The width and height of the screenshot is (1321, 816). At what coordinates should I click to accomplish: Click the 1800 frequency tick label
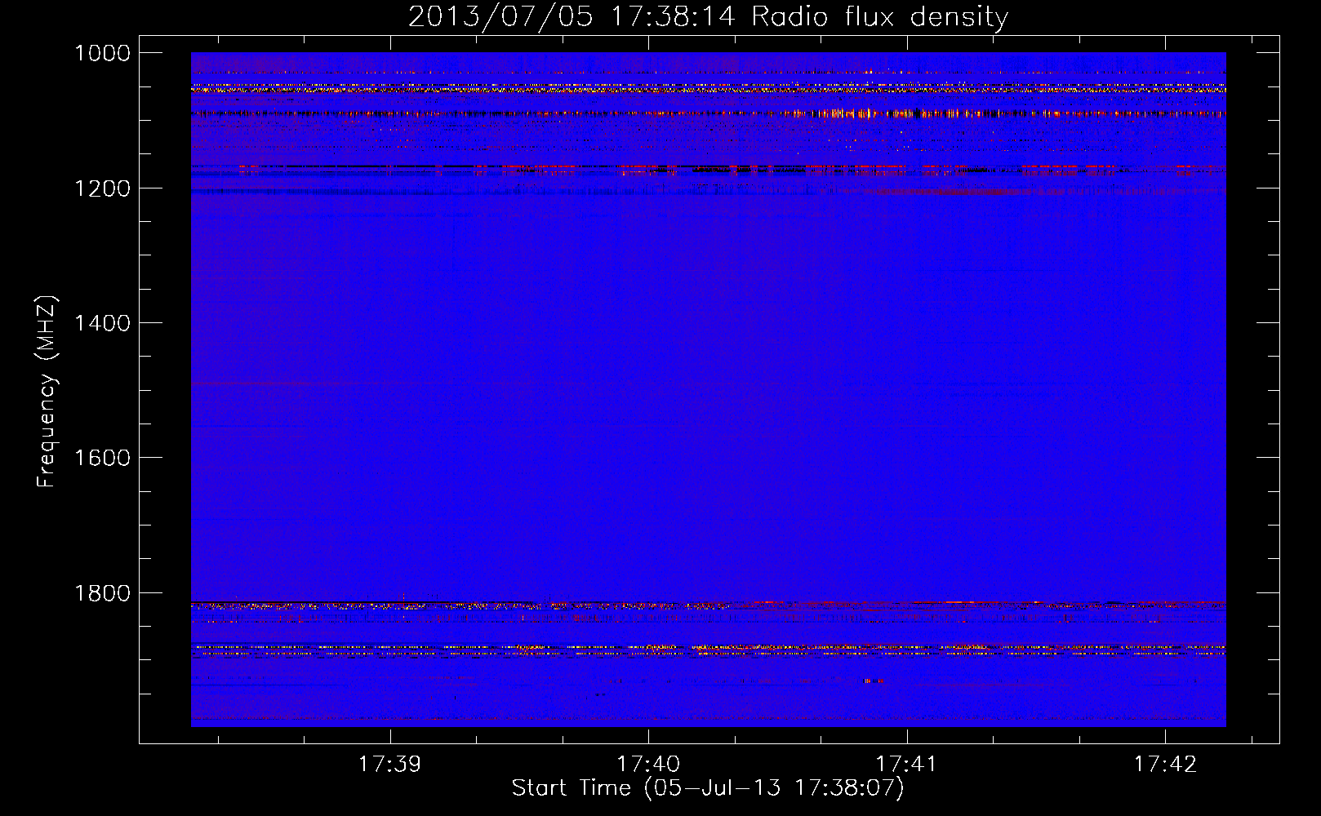(102, 592)
